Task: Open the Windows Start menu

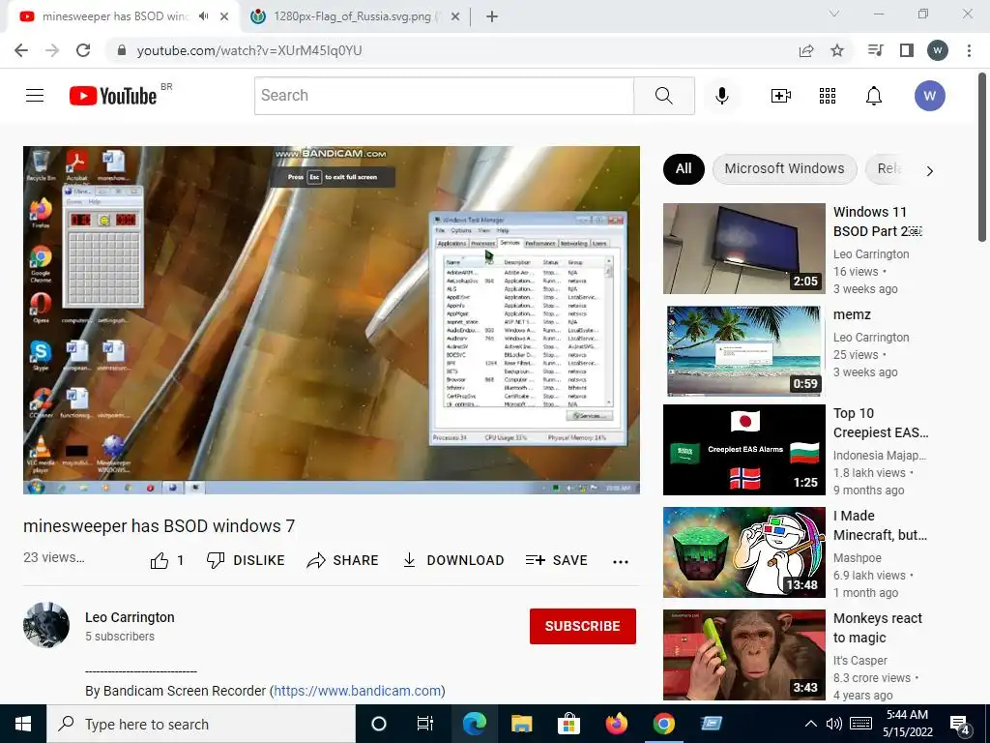Action: pyautogui.click(x=23, y=724)
